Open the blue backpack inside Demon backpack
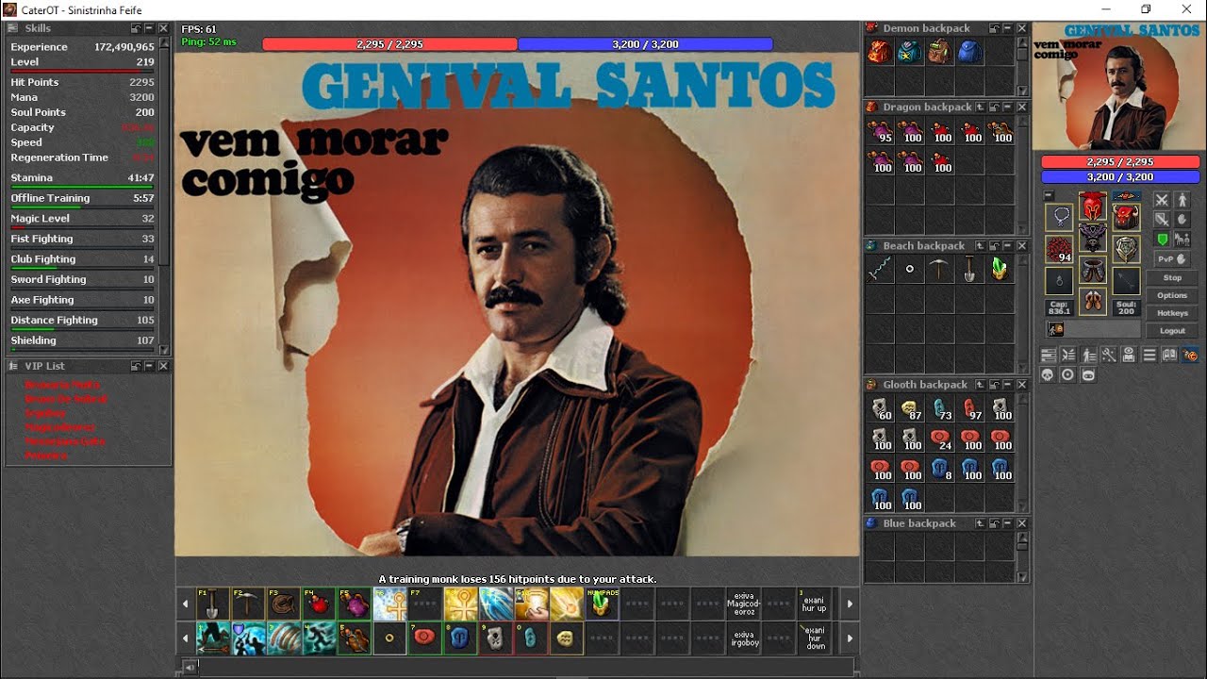Image resolution: width=1207 pixels, height=679 pixels. 970,52
